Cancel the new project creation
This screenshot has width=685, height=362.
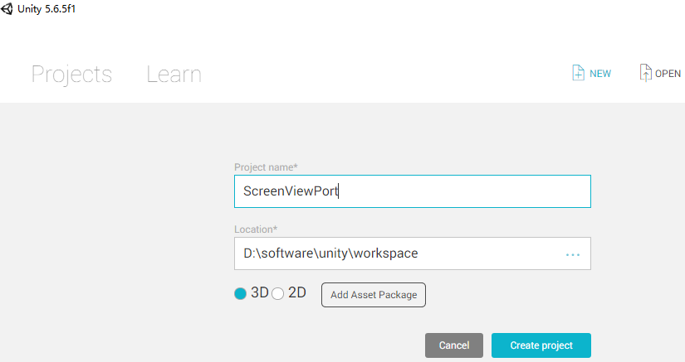coord(454,345)
